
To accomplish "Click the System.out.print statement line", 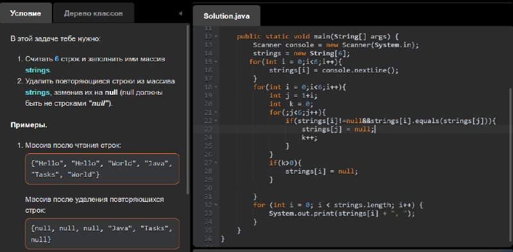I will pos(342,214).
